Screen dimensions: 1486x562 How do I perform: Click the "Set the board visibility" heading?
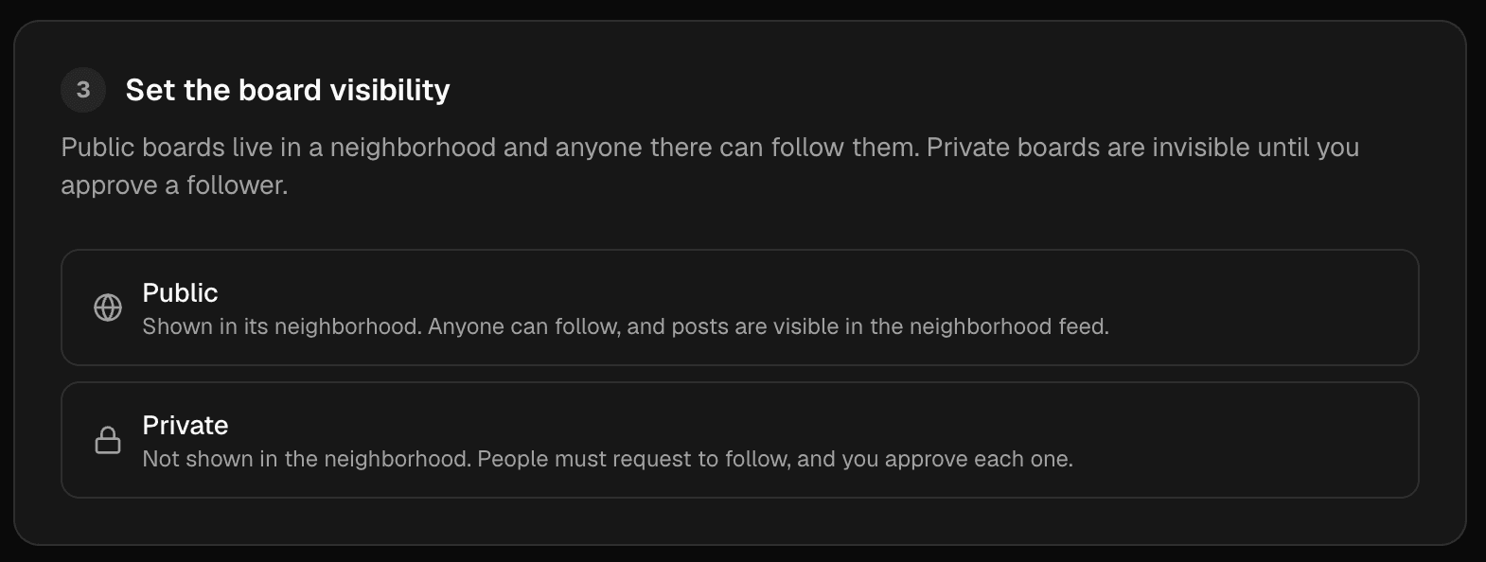(288, 90)
